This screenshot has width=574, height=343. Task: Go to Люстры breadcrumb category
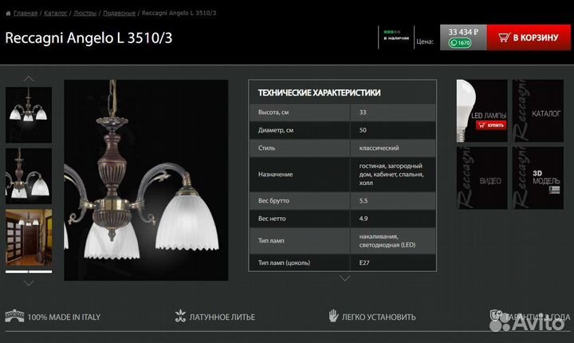pos(85,14)
